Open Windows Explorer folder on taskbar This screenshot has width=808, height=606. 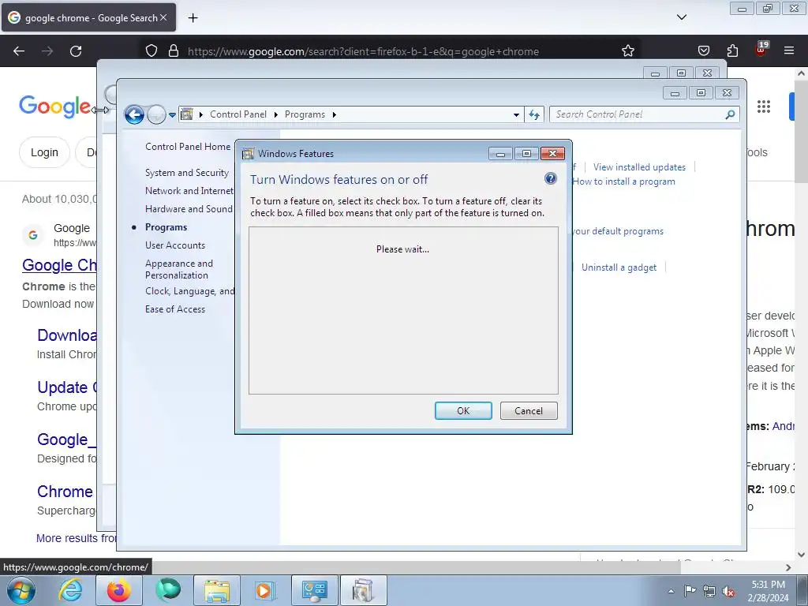point(217,590)
